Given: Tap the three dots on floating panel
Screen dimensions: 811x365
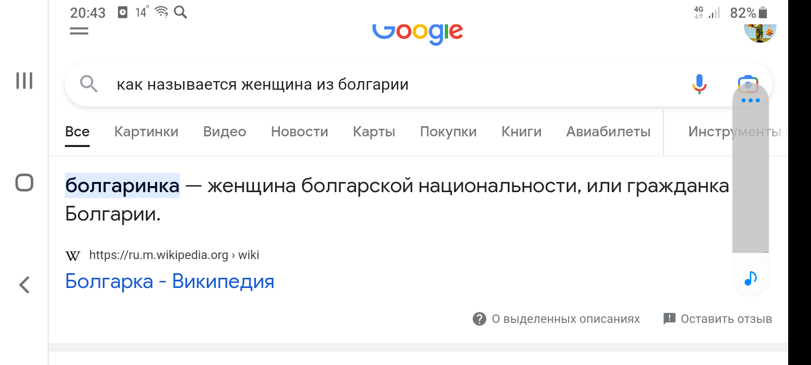Looking at the screenshot, I should [x=751, y=100].
